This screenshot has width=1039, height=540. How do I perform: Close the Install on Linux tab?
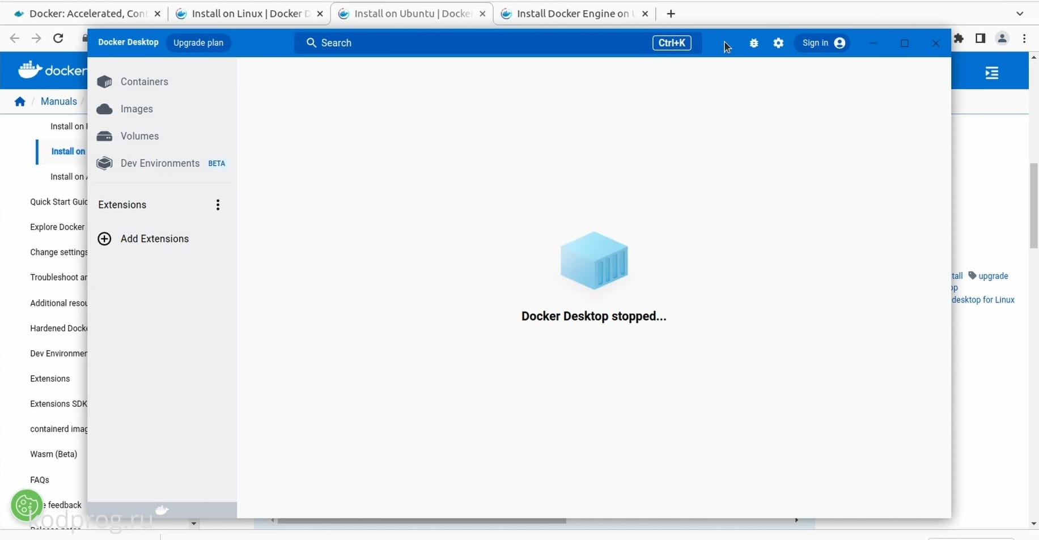click(x=320, y=14)
